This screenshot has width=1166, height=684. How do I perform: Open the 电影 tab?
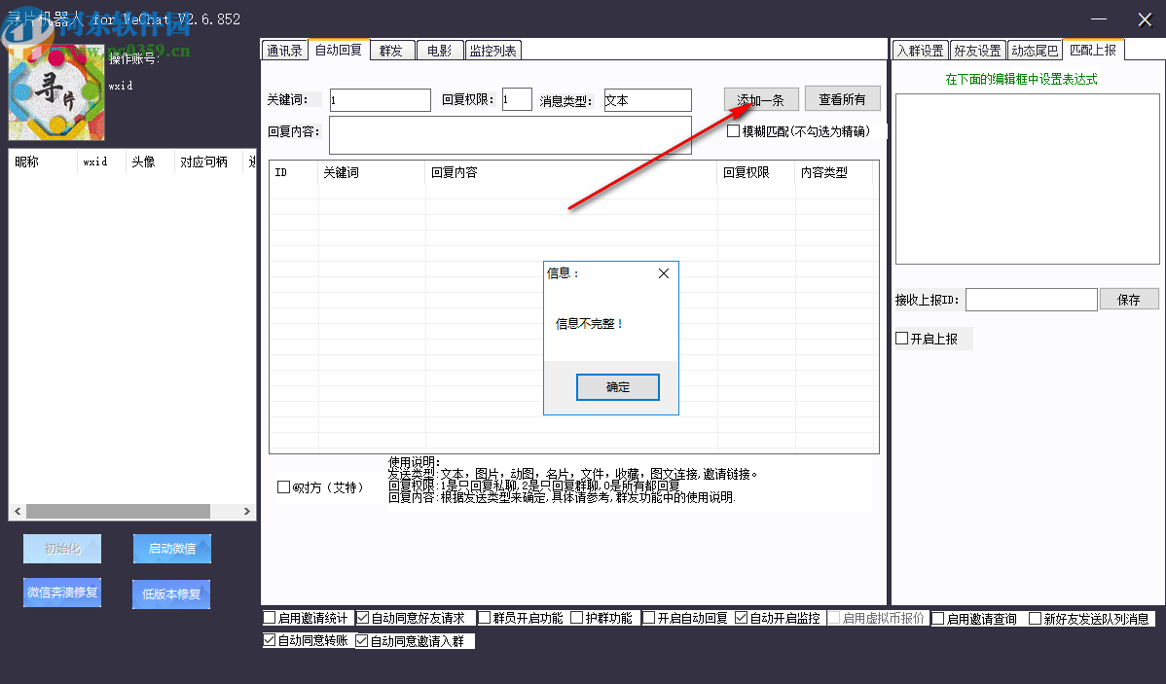(x=440, y=49)
